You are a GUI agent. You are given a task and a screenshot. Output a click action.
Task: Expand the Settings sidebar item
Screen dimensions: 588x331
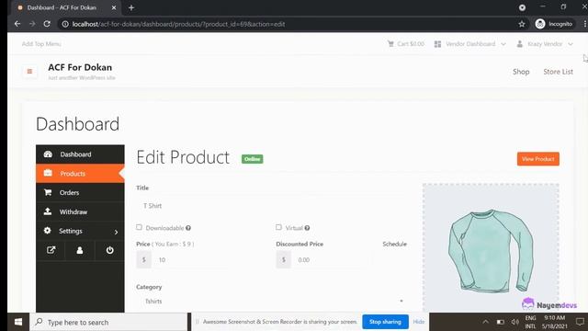pos(80,231)
